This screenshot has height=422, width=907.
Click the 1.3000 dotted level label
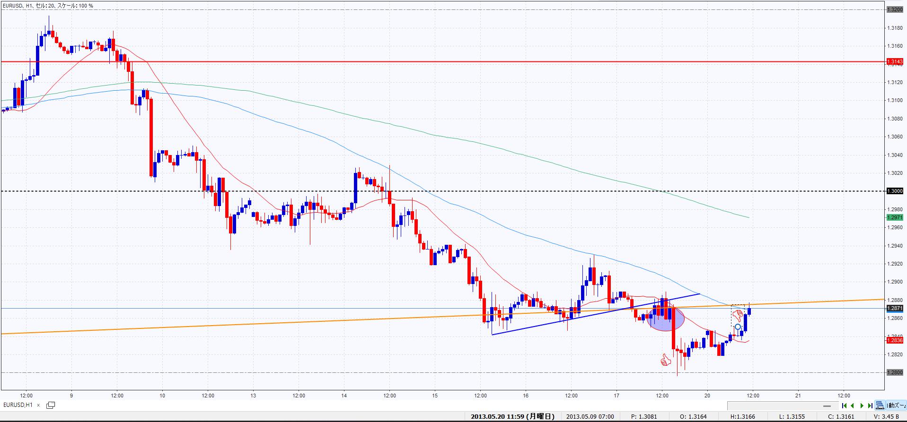895,191
